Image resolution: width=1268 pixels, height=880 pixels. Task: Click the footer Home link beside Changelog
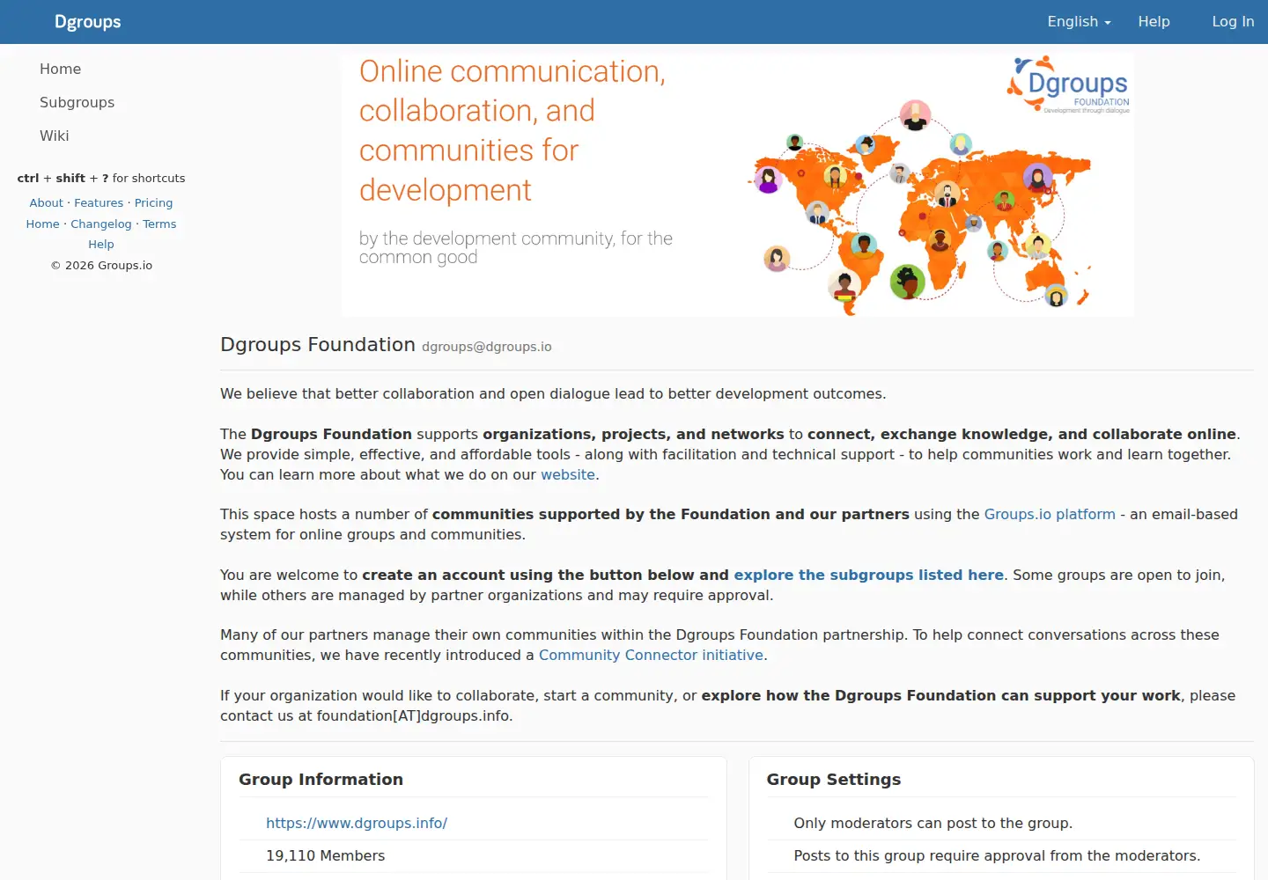click(42, 224)
